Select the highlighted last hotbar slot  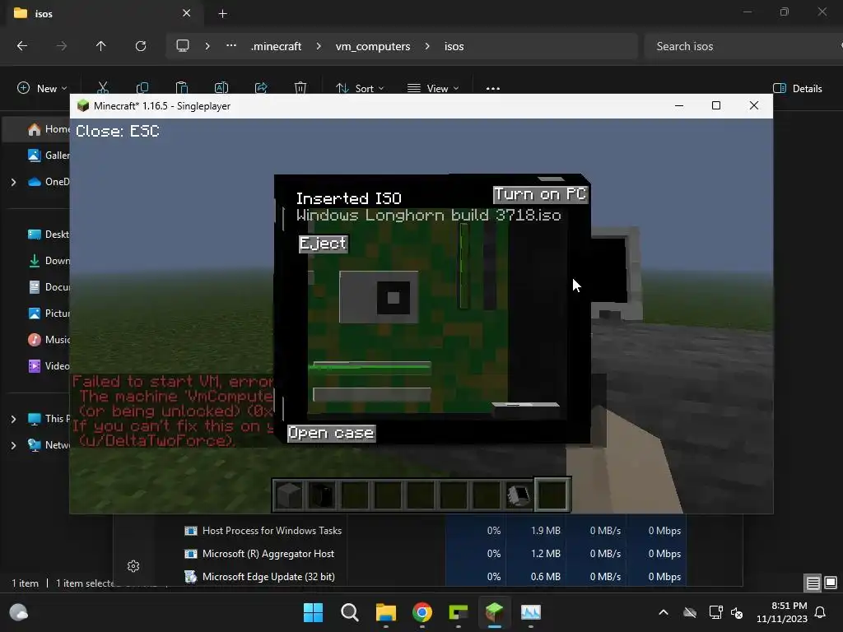tap(552, 495)
